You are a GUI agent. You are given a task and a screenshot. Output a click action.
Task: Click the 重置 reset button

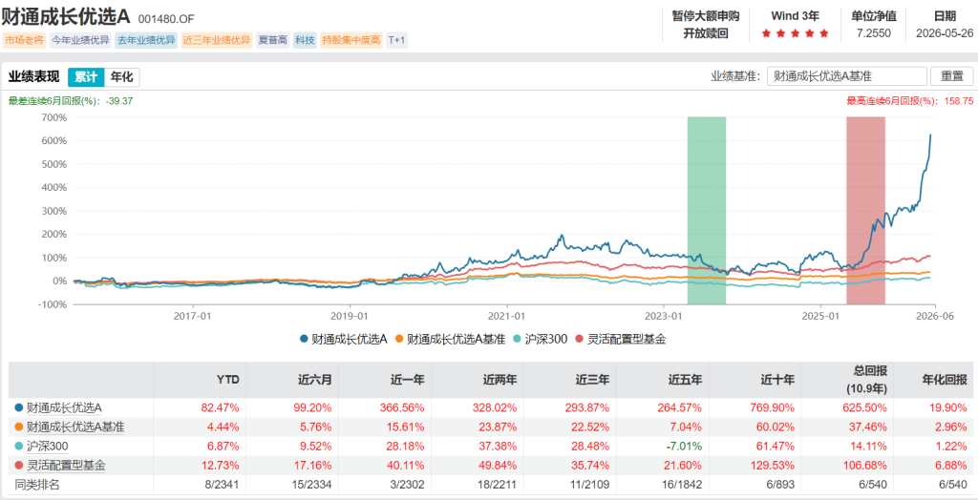coord(952,76)
